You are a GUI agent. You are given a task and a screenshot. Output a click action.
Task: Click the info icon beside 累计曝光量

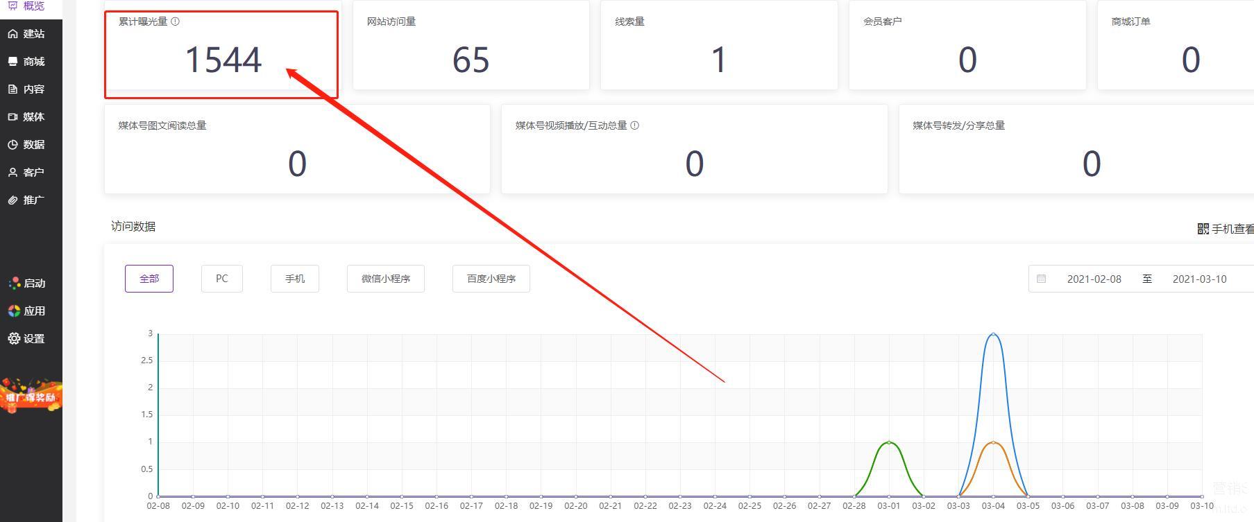[176, 21]
